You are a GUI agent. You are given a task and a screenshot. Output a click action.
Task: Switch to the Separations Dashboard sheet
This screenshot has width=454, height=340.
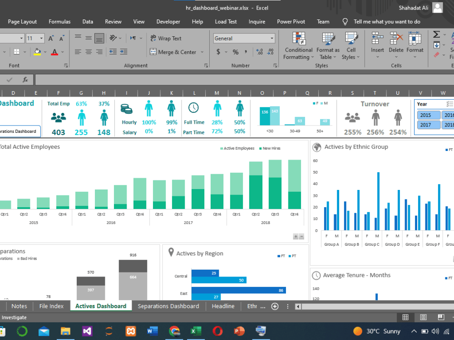[x=168, y=306]
